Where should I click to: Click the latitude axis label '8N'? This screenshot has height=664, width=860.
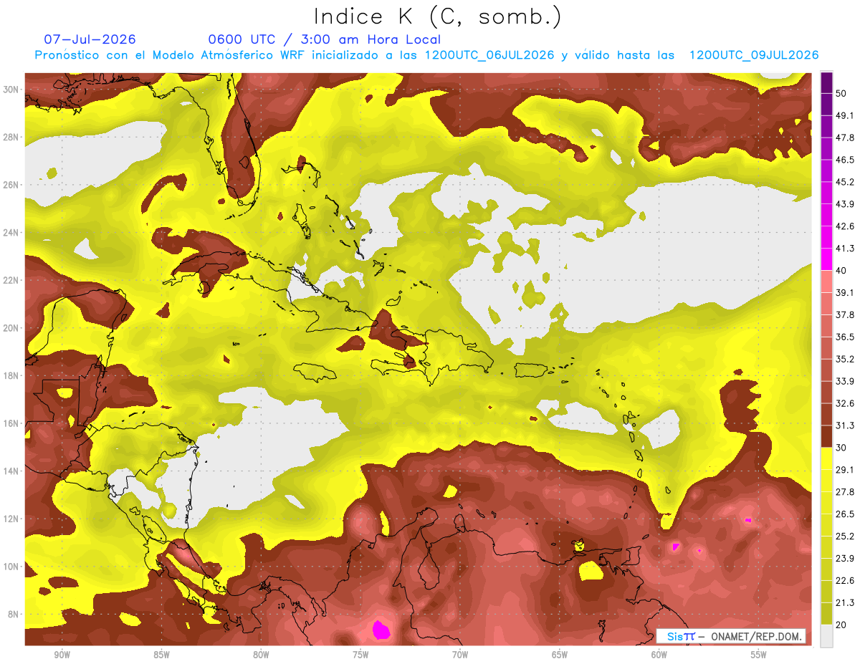(x=14, y=615)
